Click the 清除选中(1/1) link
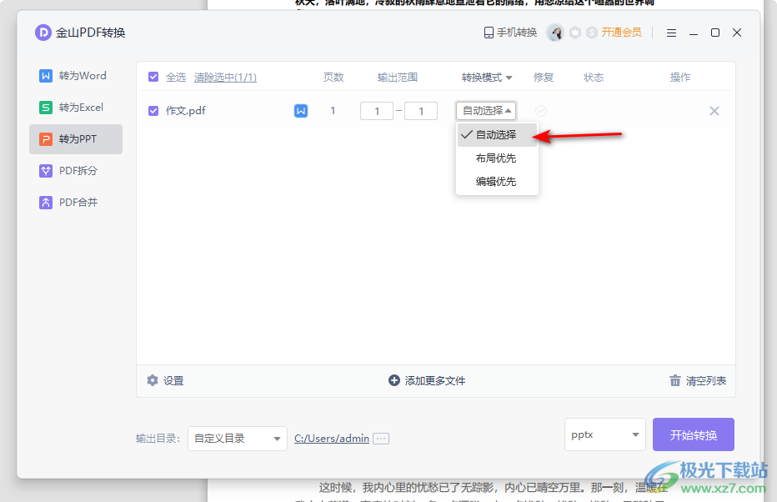 click(x=225, y=78)
